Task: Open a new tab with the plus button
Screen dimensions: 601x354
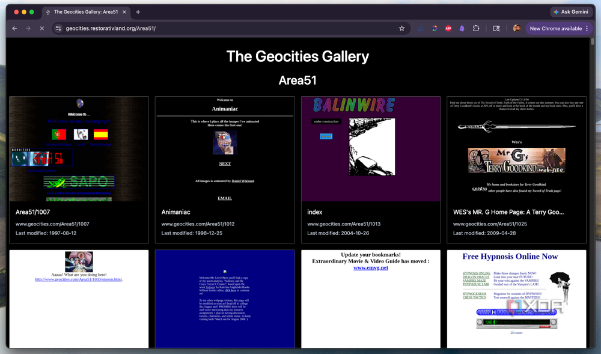Action: 138,12
